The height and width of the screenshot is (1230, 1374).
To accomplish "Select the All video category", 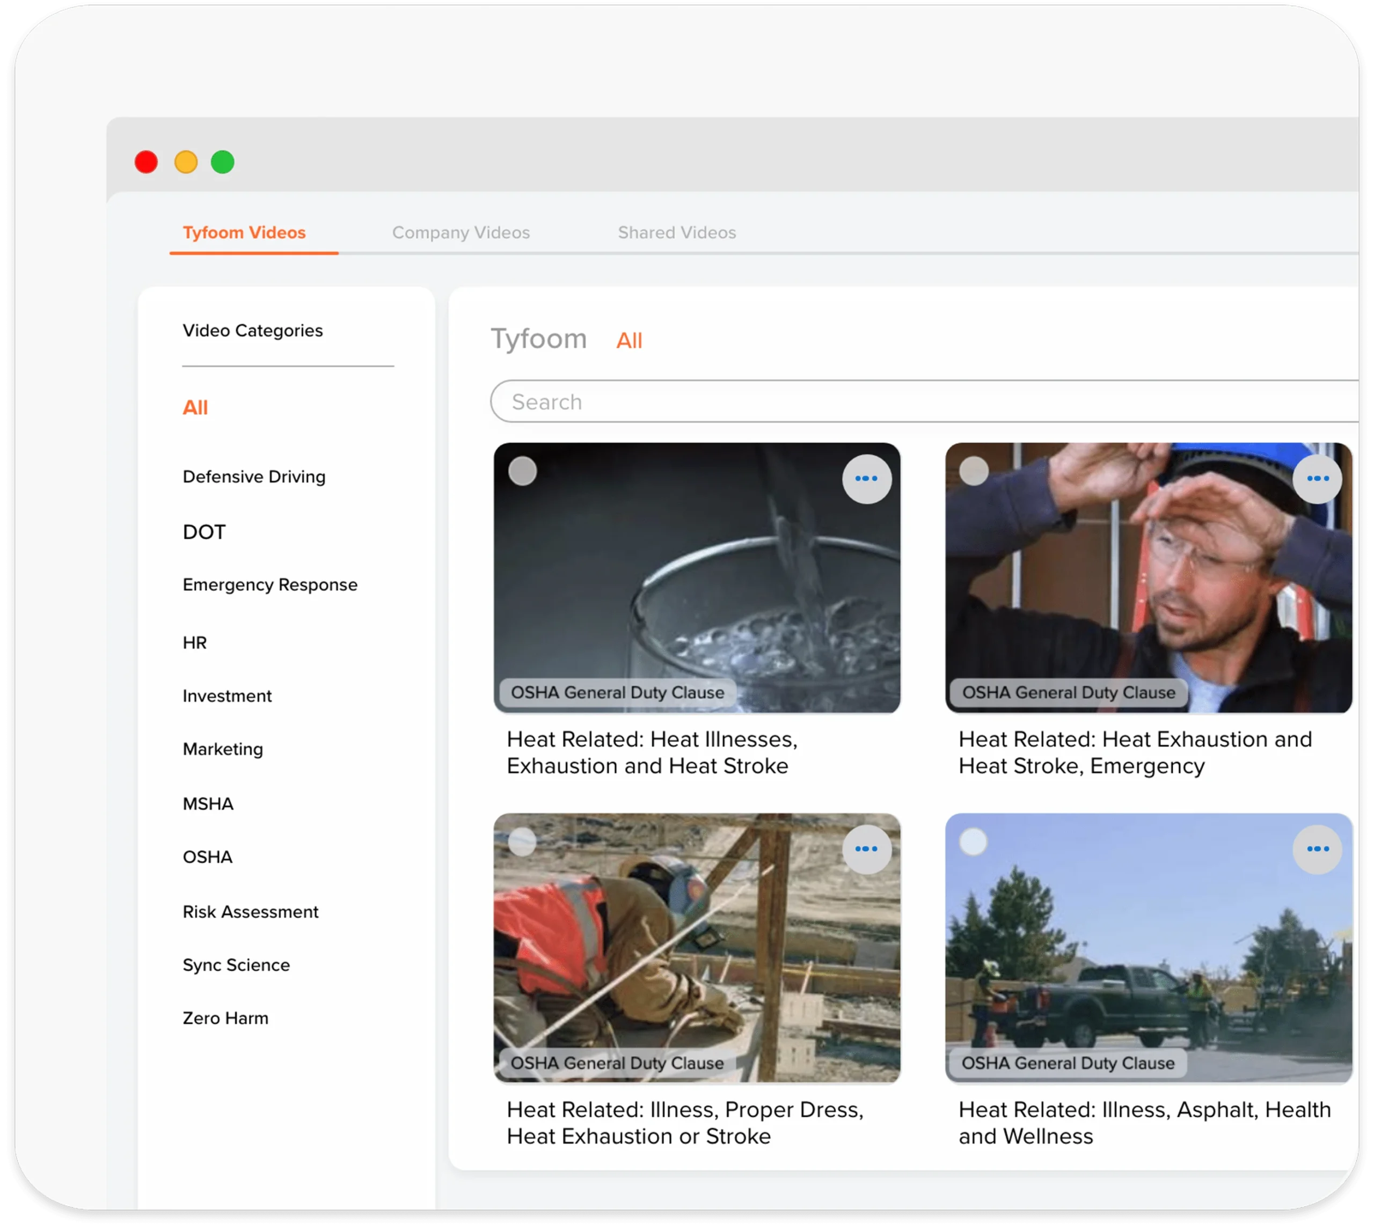I will tap(195, 407).
